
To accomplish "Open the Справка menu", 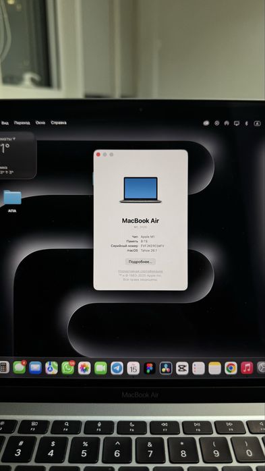I will [x=59, y=123].
